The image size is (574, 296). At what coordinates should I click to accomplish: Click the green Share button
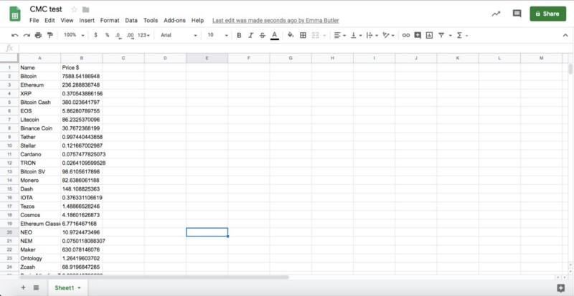pyautogui.click(x=547, y=14)
